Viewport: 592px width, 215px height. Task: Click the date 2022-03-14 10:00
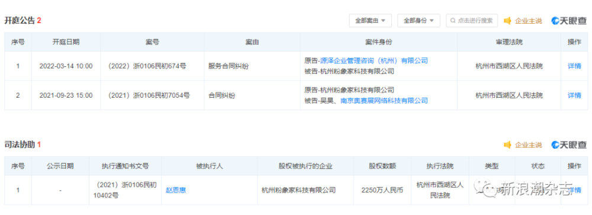point(66,66)
